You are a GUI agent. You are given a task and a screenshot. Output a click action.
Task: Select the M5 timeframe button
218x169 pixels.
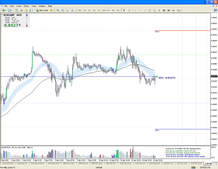(x=113, y=10)
